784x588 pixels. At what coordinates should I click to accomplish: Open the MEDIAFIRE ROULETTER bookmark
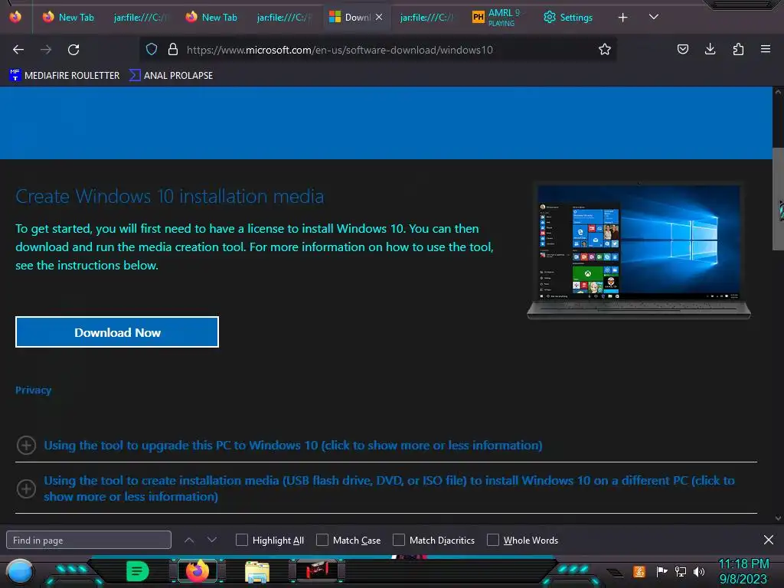click(64, 76)
